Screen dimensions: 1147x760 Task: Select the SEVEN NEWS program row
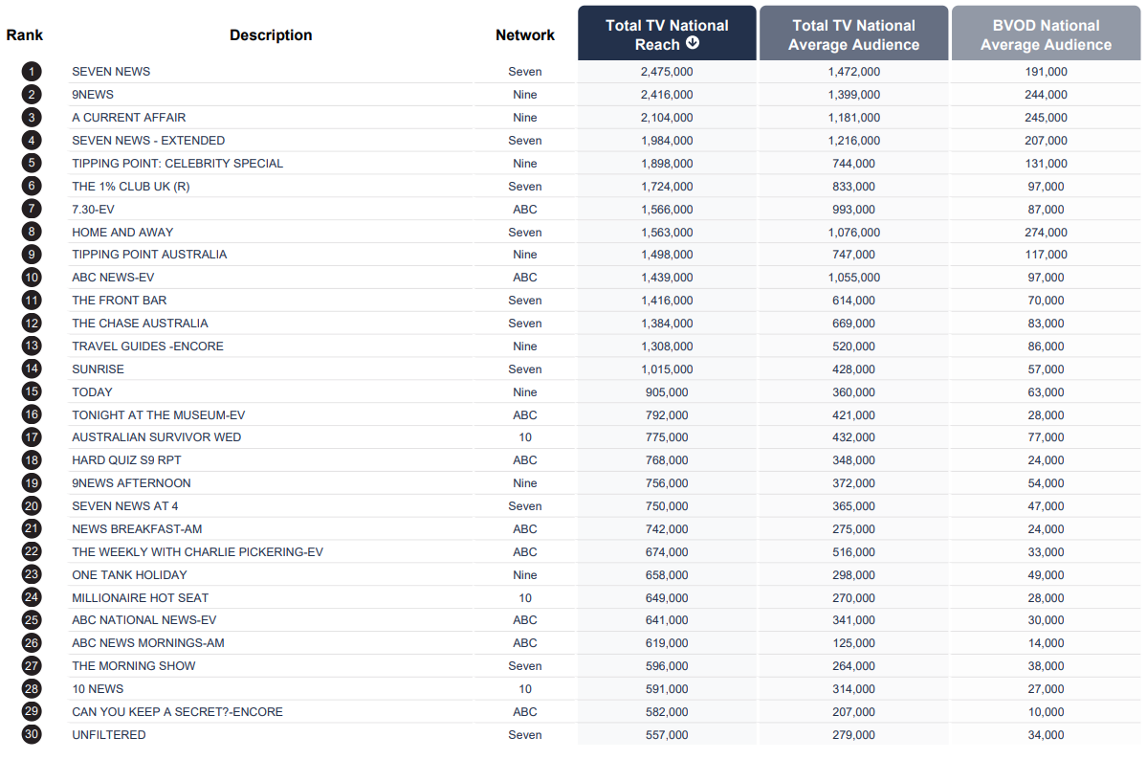(111, 72)
